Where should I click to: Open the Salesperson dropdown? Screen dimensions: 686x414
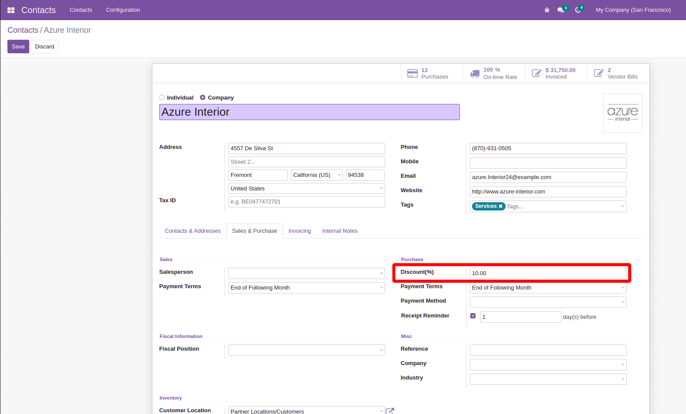coord(307,273)
